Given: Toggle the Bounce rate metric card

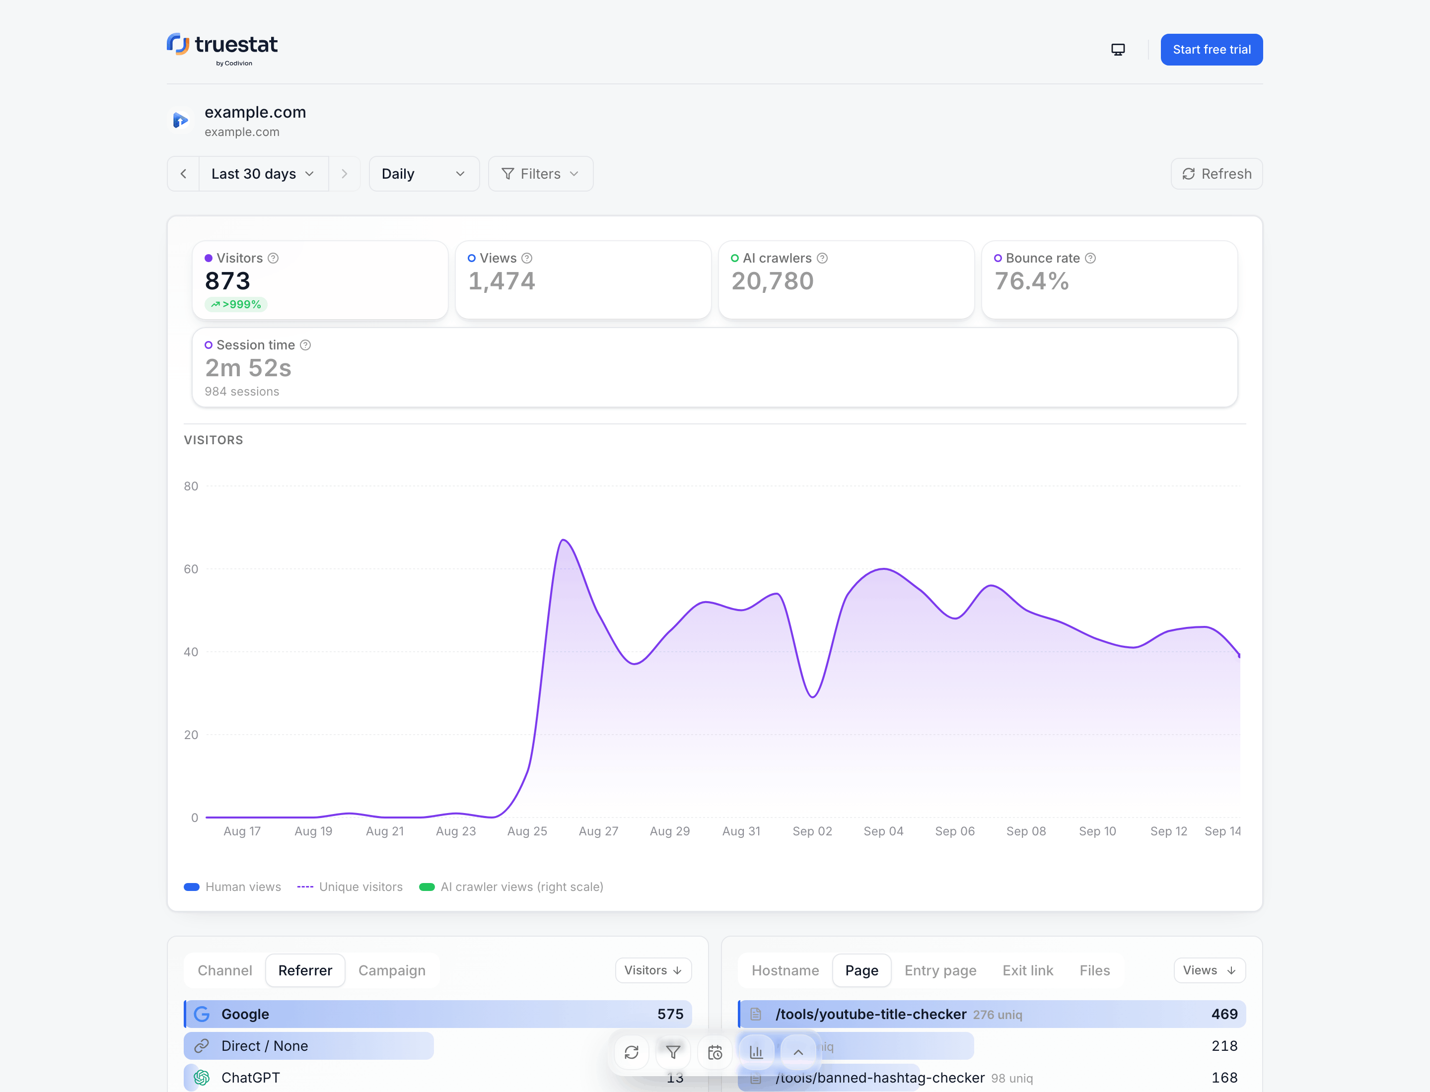Looking at the screenshot, I should coord(1109,280).
